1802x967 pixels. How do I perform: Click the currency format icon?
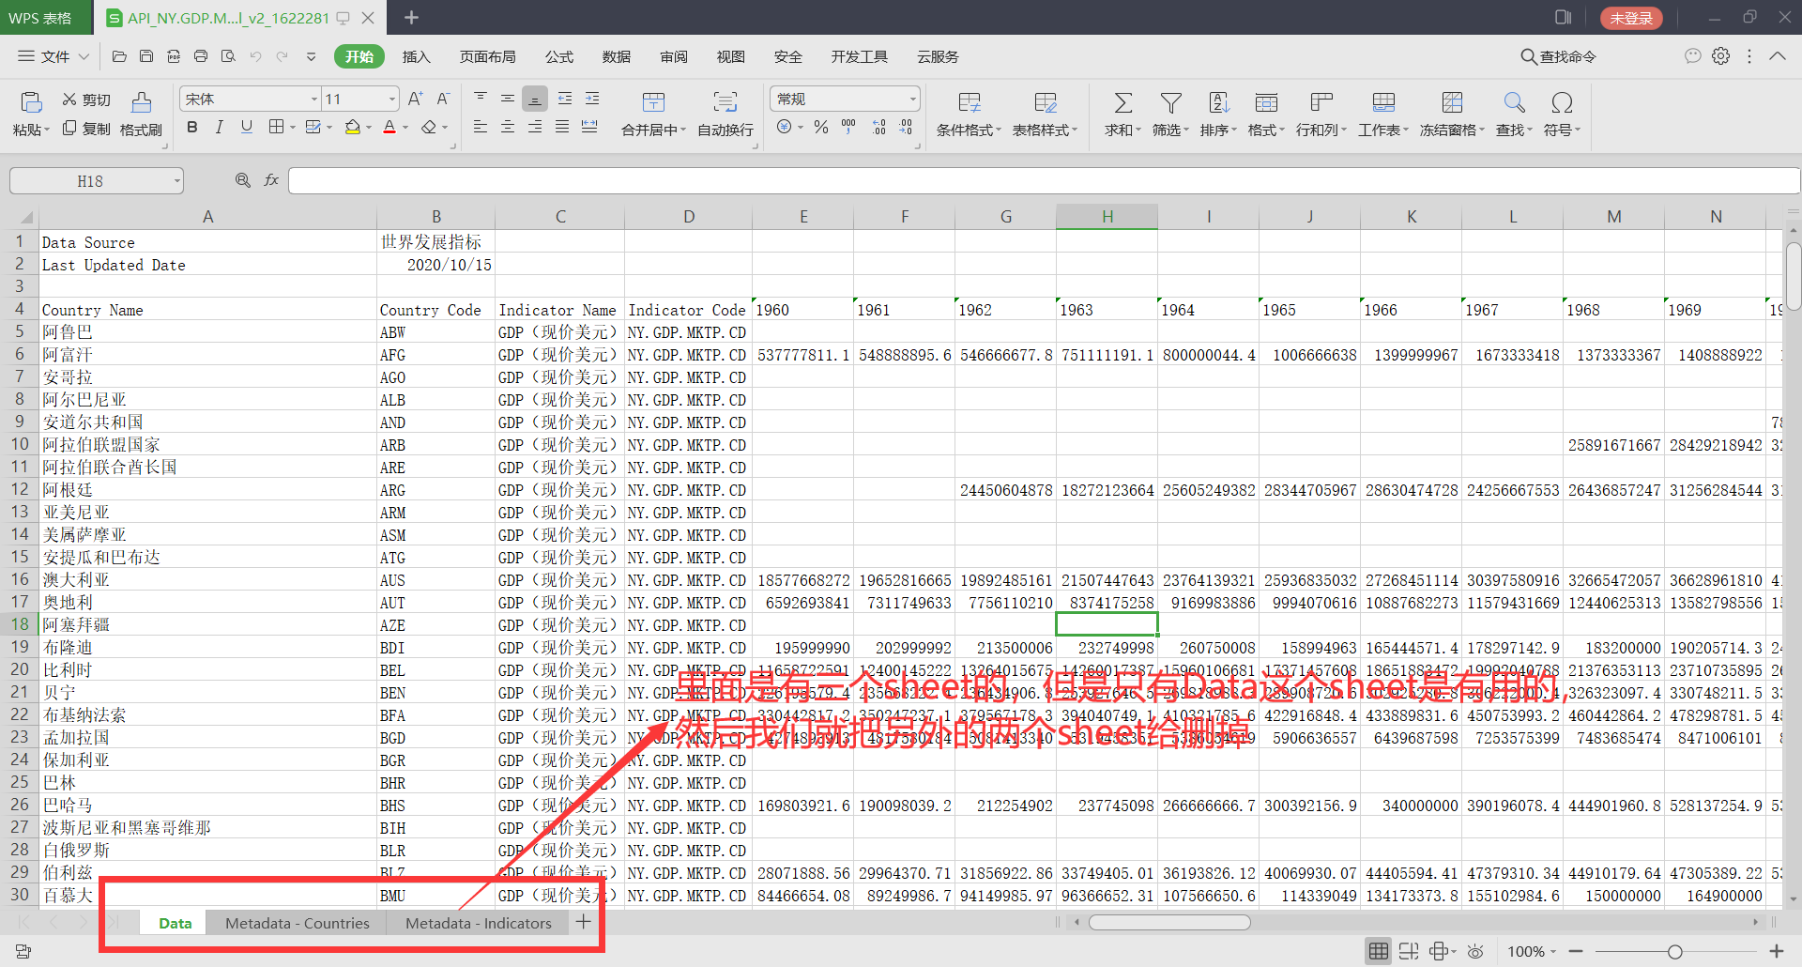point(785,127)
